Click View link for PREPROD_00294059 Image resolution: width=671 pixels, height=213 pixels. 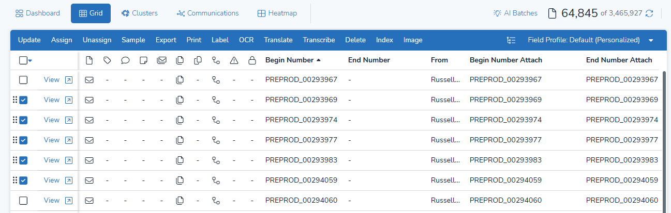(52, 181)
